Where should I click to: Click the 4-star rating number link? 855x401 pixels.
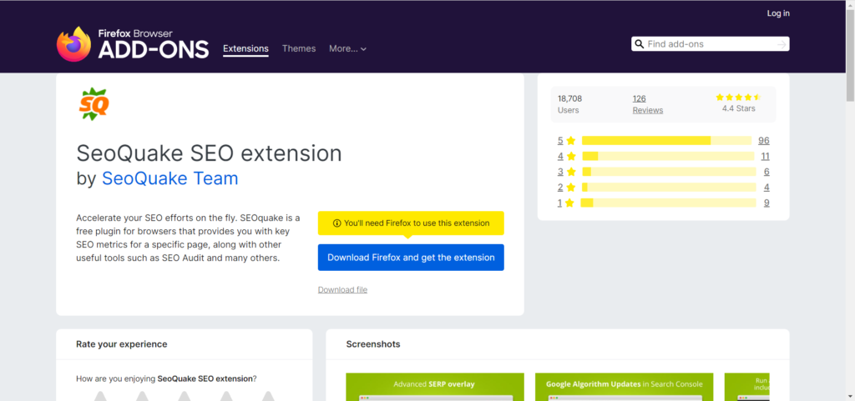[x=560, y=156]
